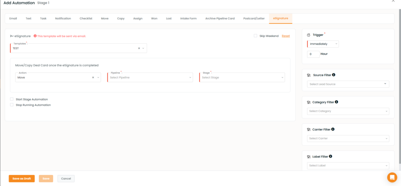401x186 pixels.
Task: Clear the Move action selection
Action: [93, 77]
